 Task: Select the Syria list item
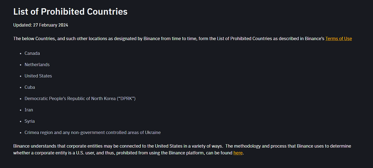(x=30, y=121)
